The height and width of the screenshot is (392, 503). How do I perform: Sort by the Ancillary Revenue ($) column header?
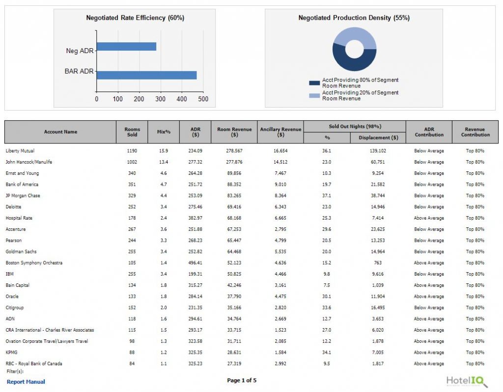[x=280, y=132]
